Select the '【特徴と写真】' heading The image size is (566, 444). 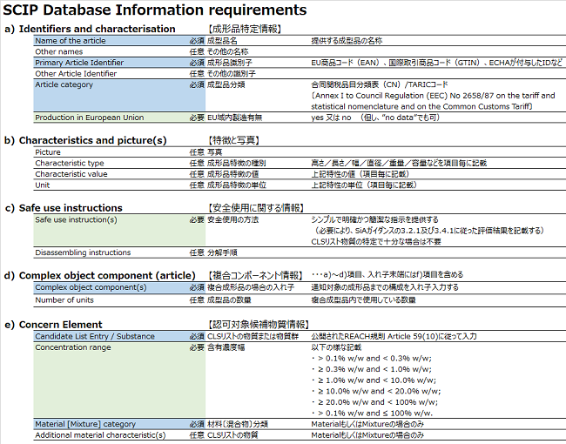pos(233,140)
